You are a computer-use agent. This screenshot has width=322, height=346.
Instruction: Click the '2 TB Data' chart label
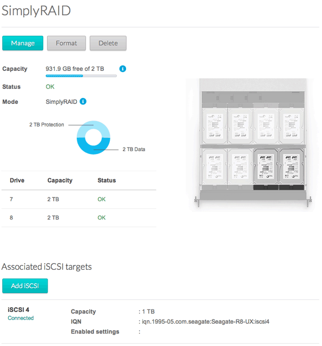[134, 149]
